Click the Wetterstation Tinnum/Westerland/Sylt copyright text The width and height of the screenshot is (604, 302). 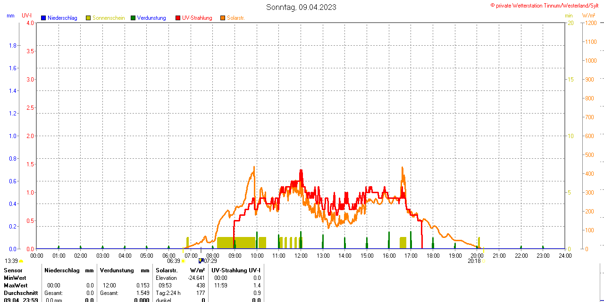[546, 5]
